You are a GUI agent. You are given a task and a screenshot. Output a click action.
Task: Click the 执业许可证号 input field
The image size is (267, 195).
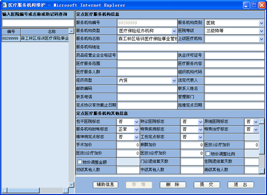(235, 56)
